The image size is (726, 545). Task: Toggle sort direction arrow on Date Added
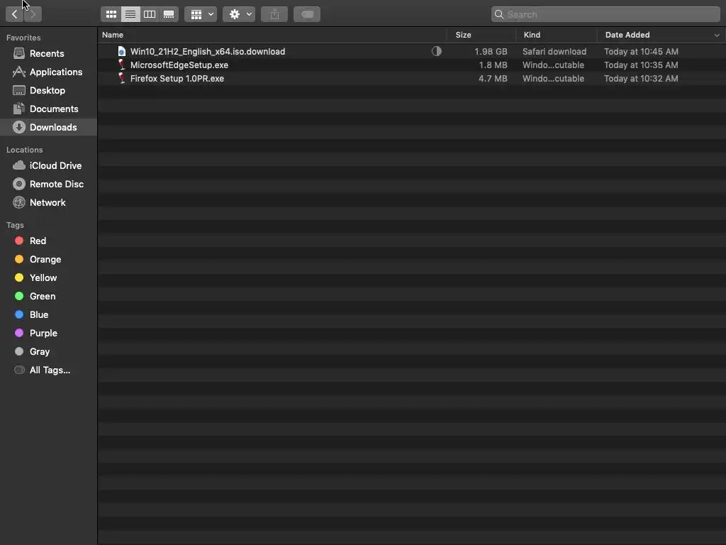tap(717, 35)
